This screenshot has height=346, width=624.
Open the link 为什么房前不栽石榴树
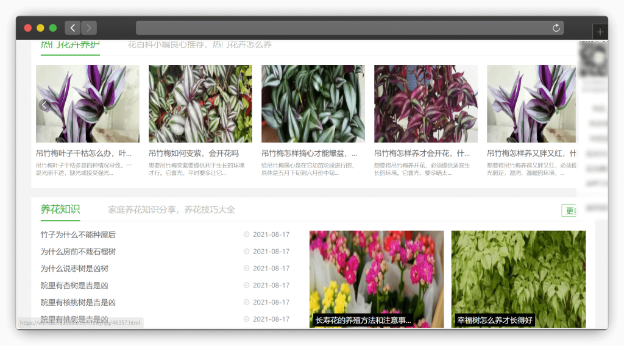click(78, 252)
